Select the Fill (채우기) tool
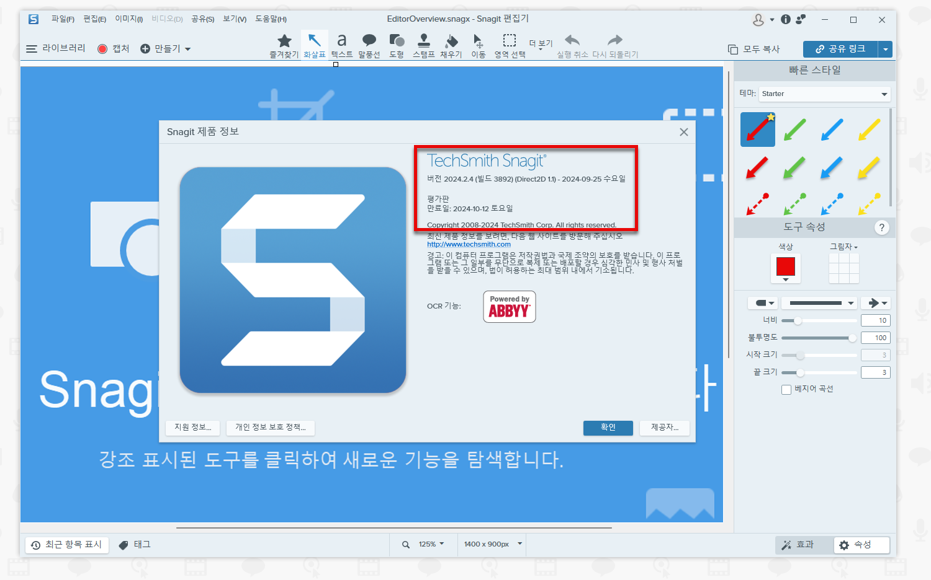 pos(451,46)
